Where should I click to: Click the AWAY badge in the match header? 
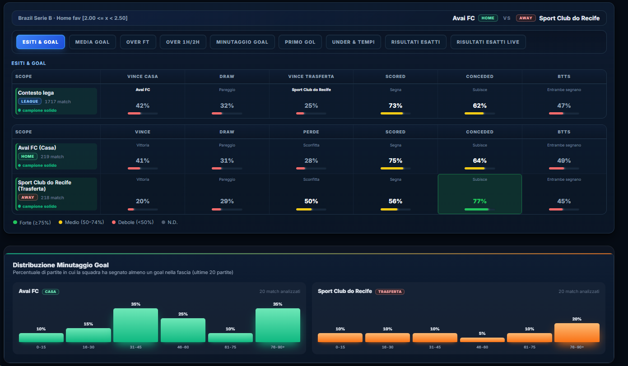click(526, 18)
